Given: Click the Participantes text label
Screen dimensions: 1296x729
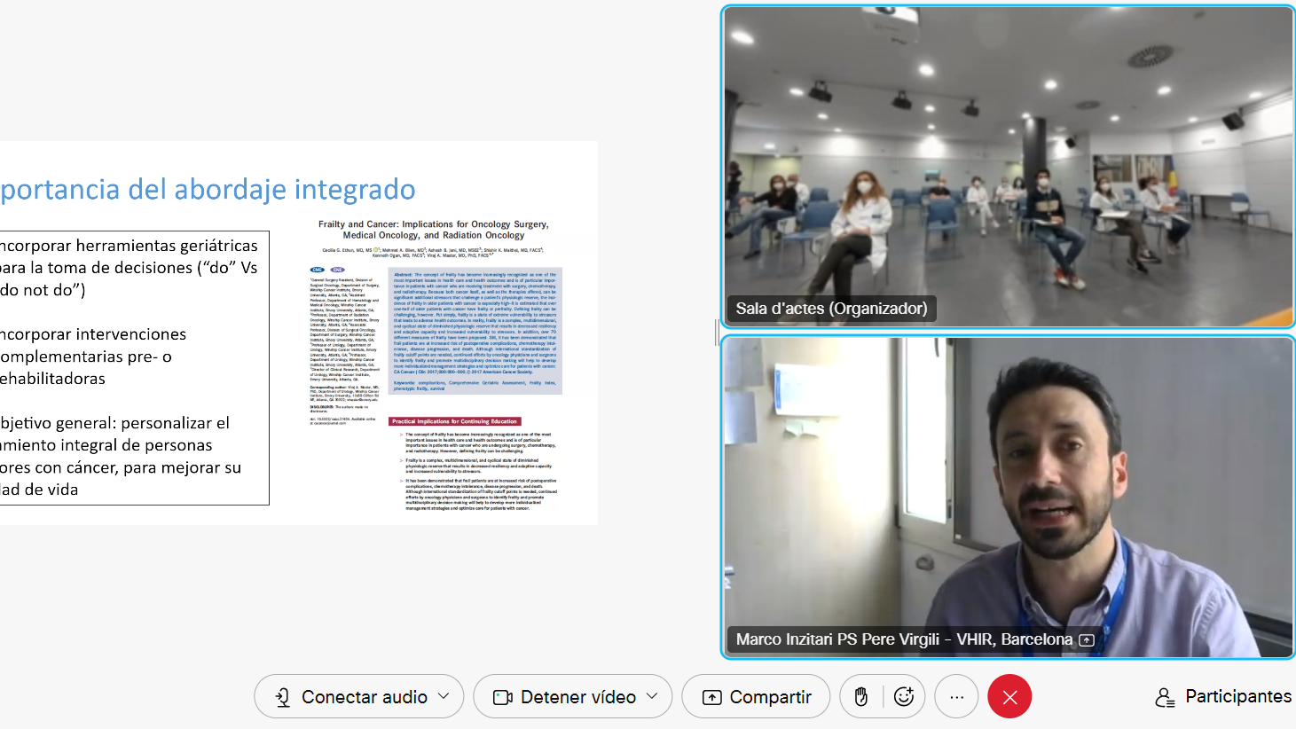Looking at the screenshot, I should (1237, 696).
